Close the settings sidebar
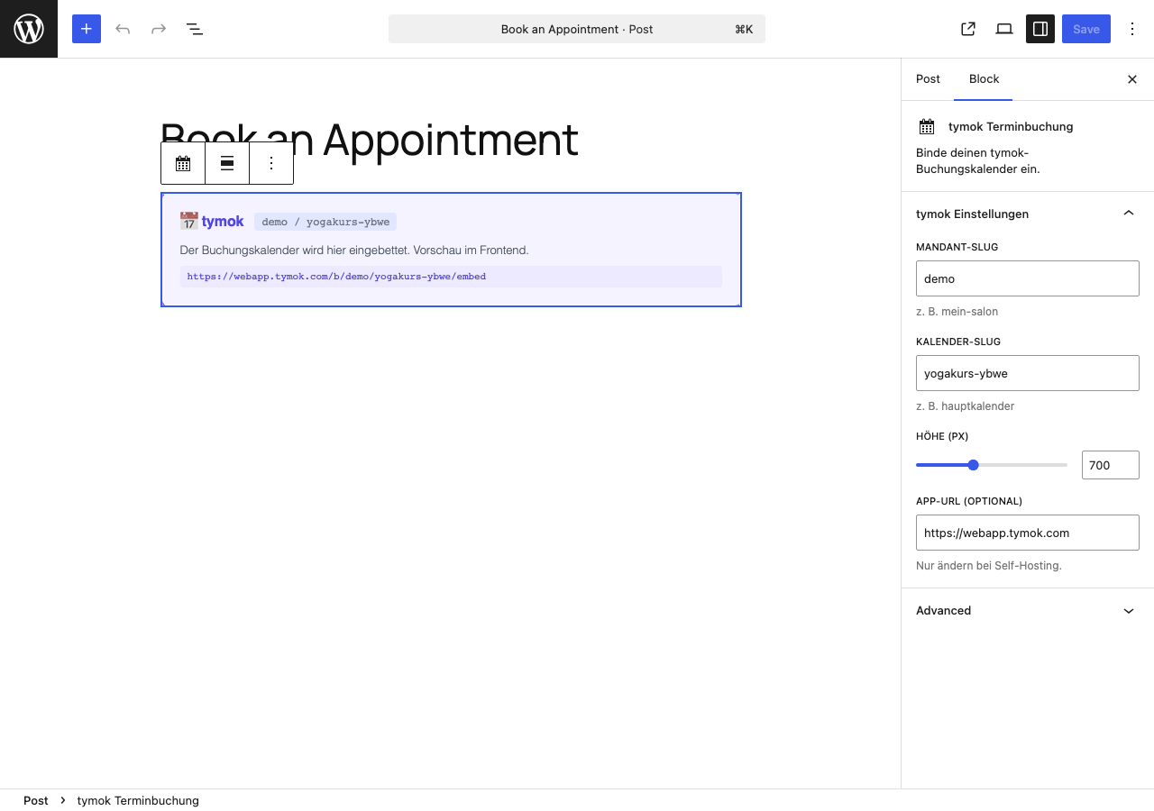The width and height of the screenshot is (1154, 811). tap(1132, 79)
